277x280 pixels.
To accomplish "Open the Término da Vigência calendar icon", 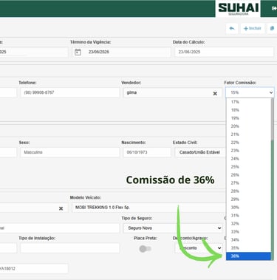I will [78, 52].
